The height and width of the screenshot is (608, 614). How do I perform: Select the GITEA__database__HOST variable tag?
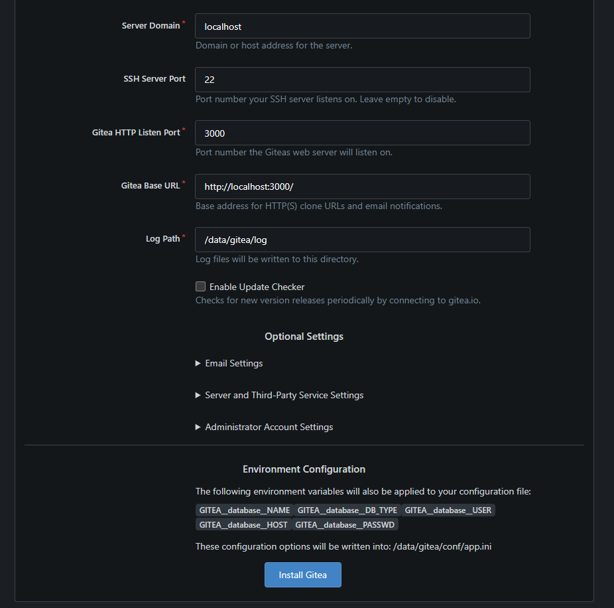pos(243,524)
